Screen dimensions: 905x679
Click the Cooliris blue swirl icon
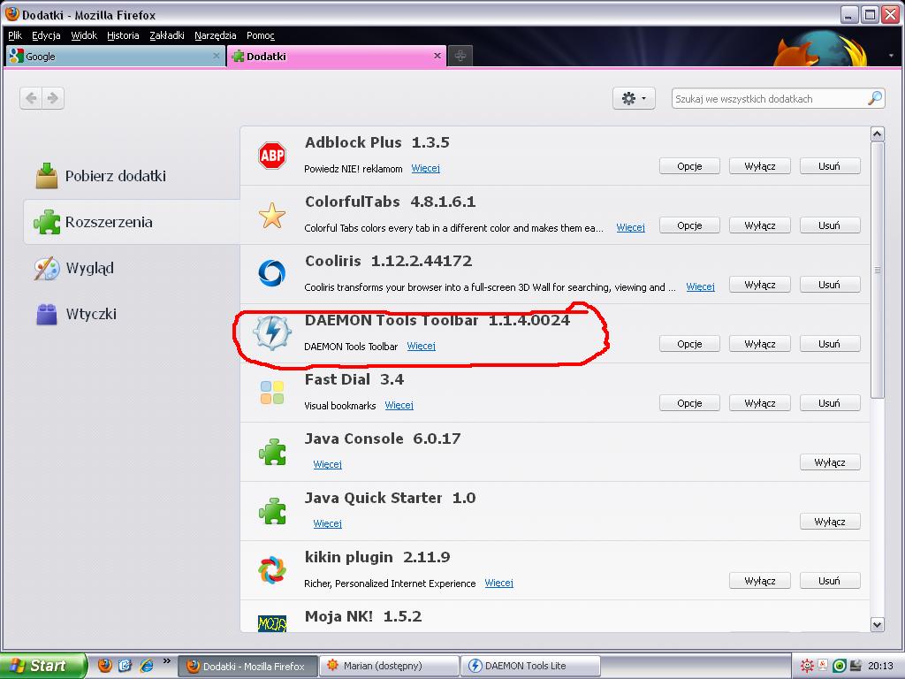[272, 273]
